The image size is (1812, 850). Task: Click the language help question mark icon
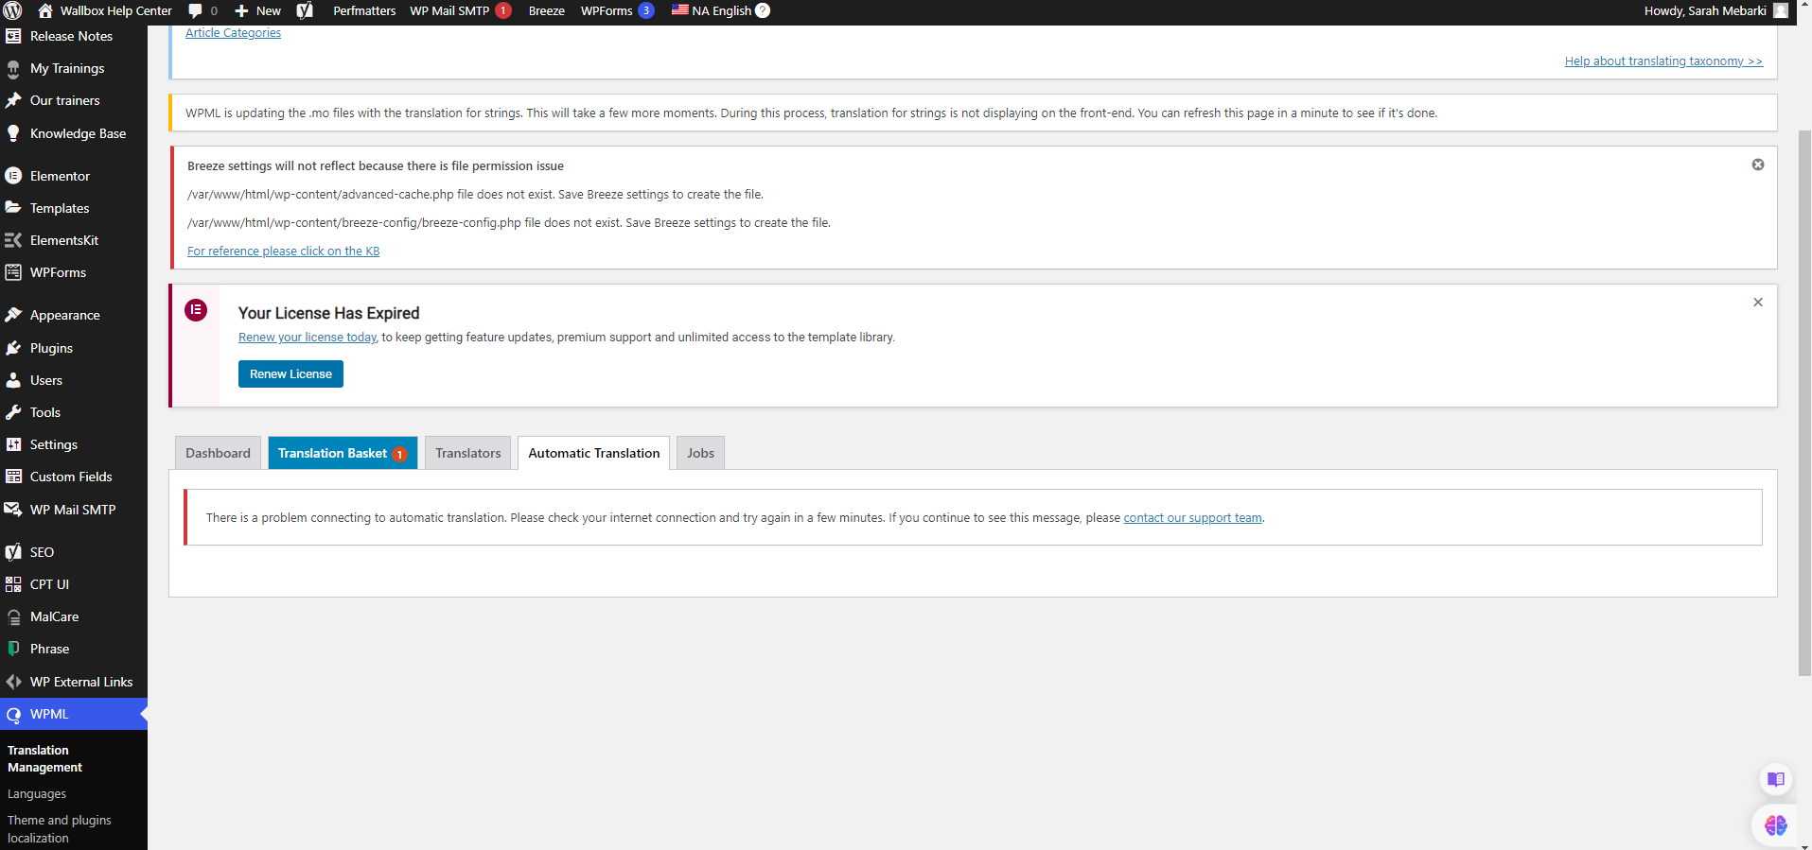pyautogui.click(x=763, y=11)
